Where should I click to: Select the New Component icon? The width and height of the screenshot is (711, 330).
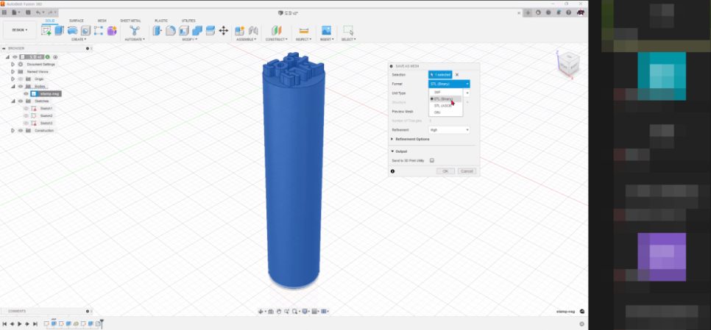(x=239, y=30)
